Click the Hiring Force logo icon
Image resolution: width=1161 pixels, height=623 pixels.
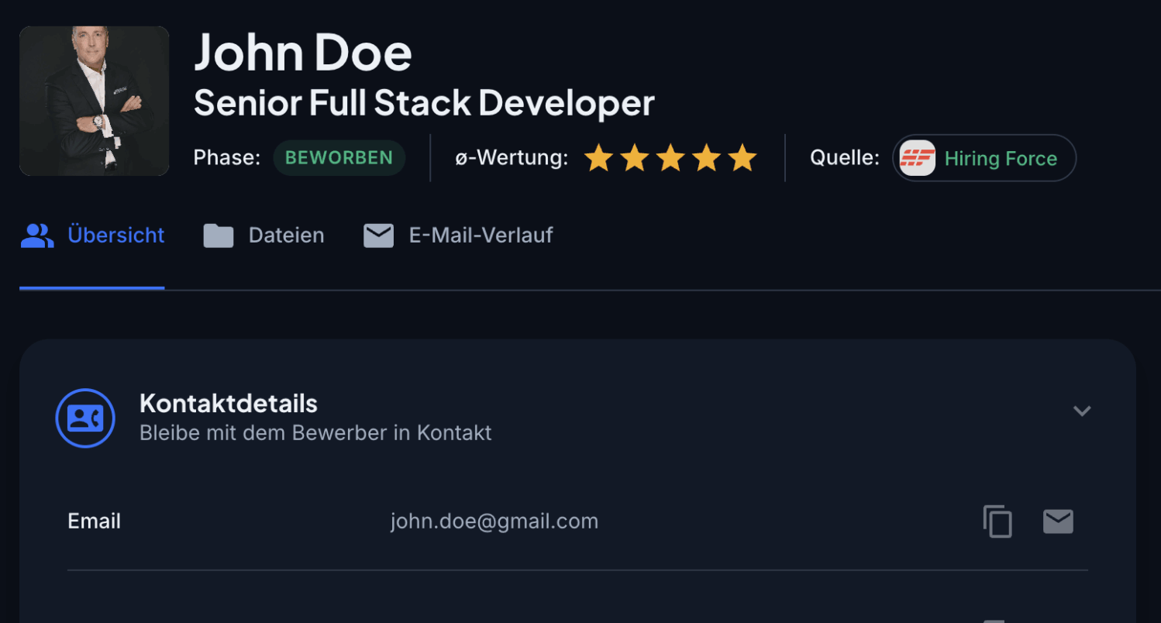[917, 158]
